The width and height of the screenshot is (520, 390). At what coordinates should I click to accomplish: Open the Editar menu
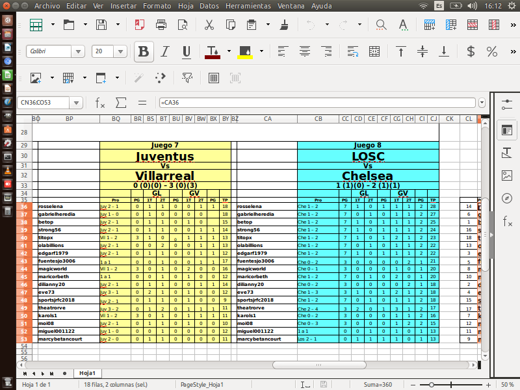point(76,6)
